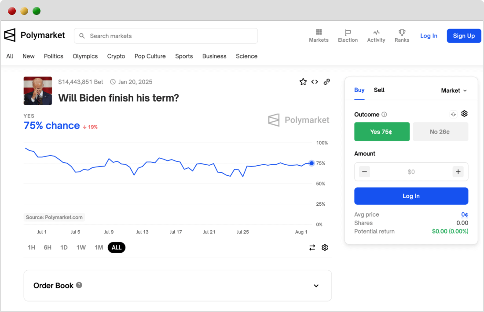Open the Olympics category
The image size is (484, 312).
[x=85, y=56]
